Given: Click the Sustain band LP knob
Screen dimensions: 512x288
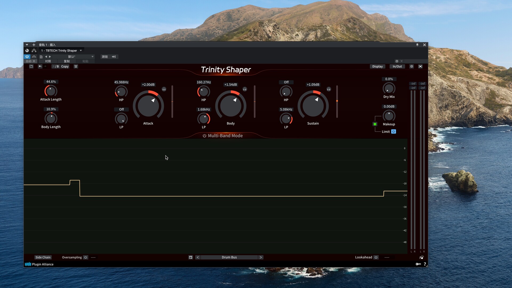Looking at the screenshot, I should tap(286, 119).
